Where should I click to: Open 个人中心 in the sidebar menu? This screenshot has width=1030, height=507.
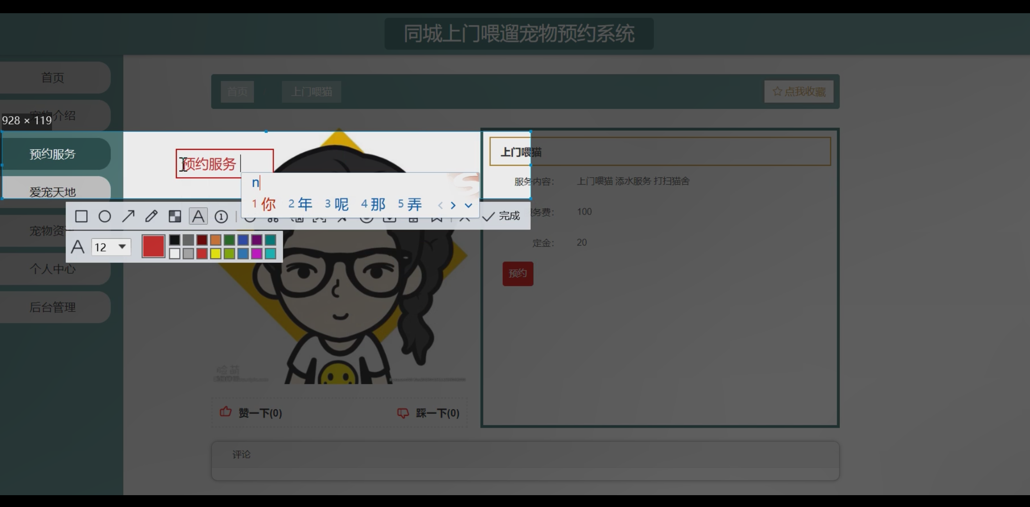pyautogui.click(x=53, y=269)
